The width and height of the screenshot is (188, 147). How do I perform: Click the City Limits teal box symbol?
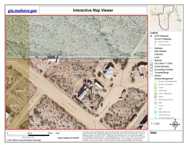[151, 63]
